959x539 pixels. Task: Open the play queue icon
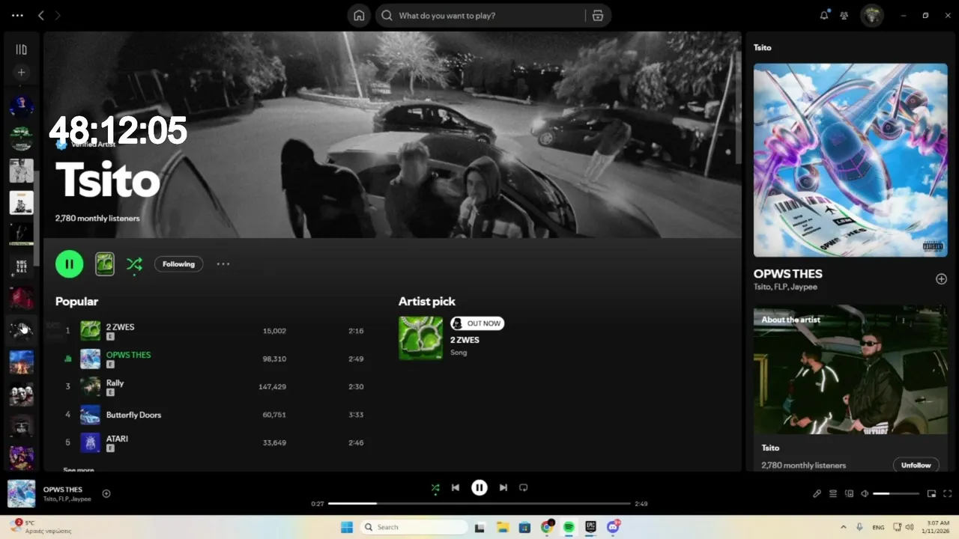[x=833, y=493]
